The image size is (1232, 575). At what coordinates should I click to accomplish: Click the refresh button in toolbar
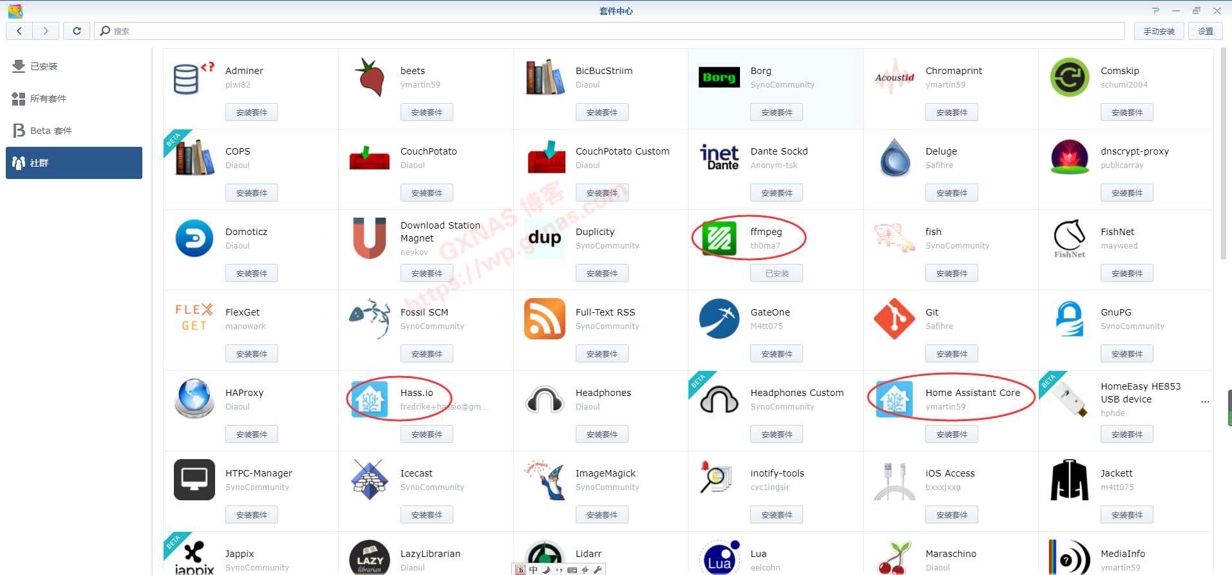(x=77, y=31)
